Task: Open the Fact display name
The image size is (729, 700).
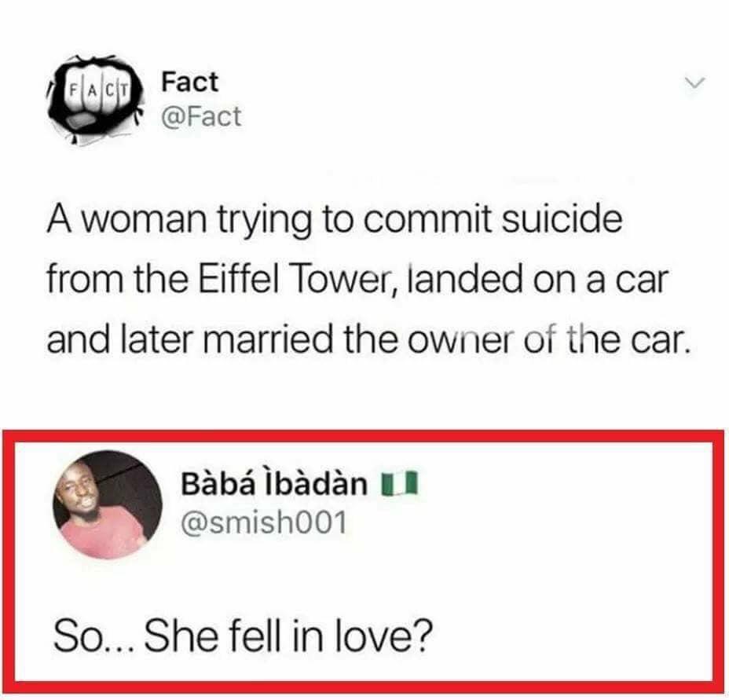Action: 189,82
